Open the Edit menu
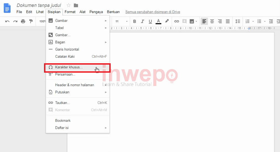The height and width of the screenshot is (152, 280). click(x=29, y=12)
